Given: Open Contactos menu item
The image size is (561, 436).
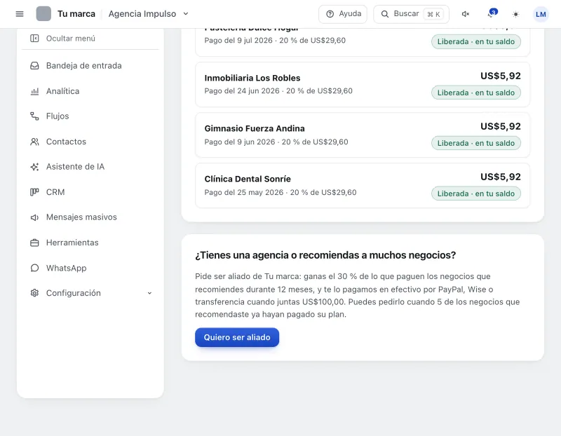Looking at the screenshot, I should pos(90,142).
